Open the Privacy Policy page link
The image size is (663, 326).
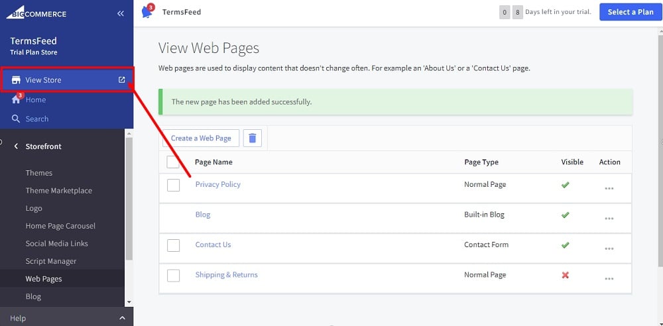point(217,184)
